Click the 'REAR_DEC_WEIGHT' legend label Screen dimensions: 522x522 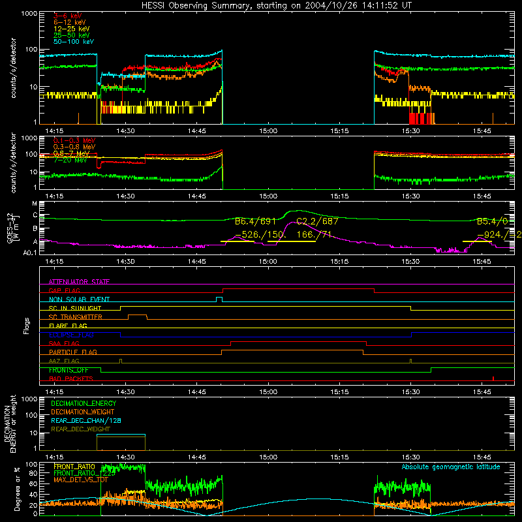pos(80,429)
